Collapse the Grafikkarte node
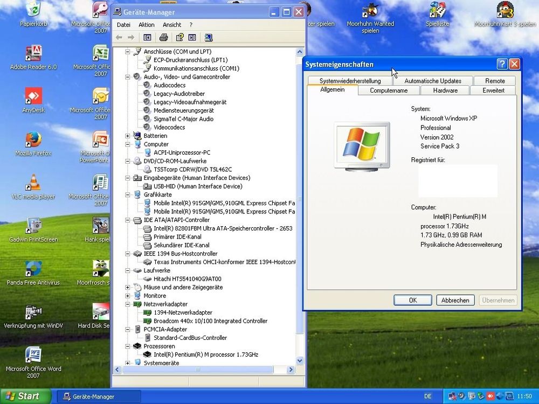Screen dimensions: 539x404 pos(128,195)
